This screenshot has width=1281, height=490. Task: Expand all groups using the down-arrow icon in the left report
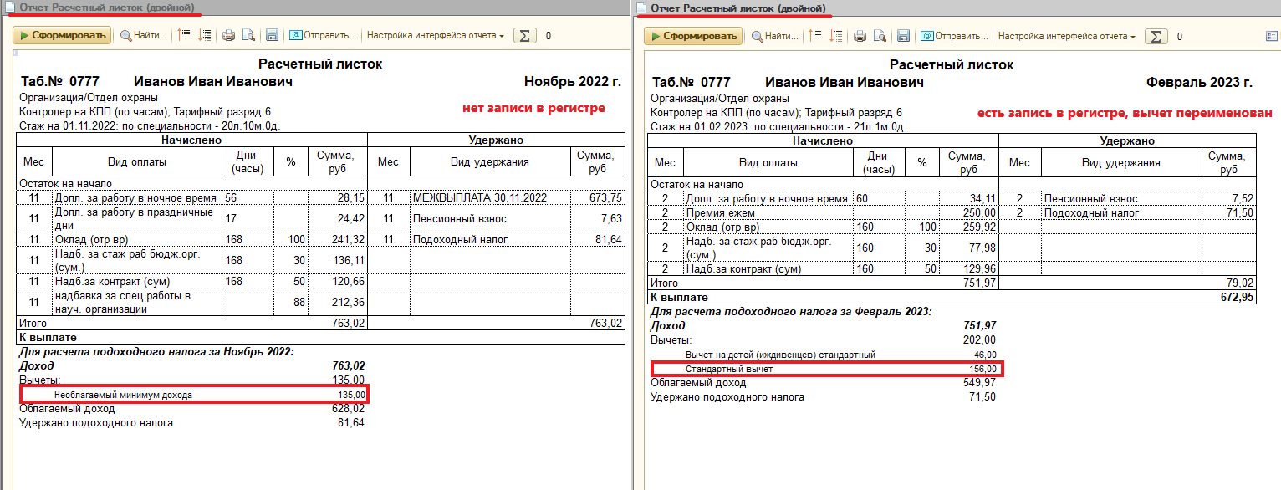pyautogui.click(x=202, y=36)
